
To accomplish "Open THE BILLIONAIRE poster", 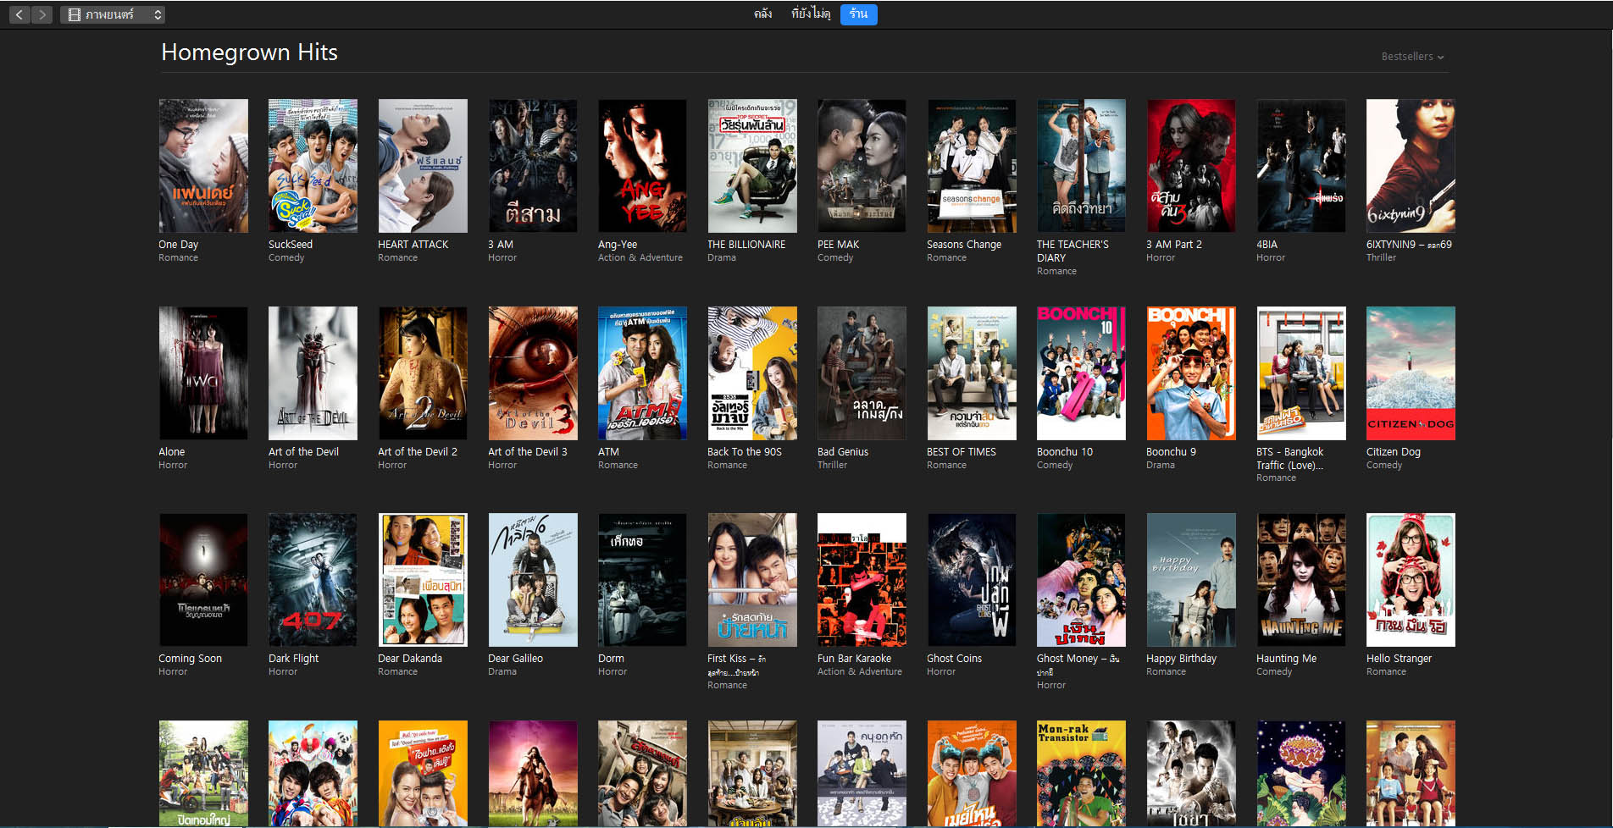I will (752, 166).
